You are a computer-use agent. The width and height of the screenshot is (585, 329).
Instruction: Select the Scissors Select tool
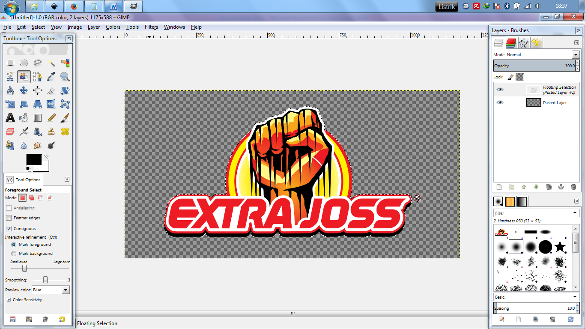10,77
